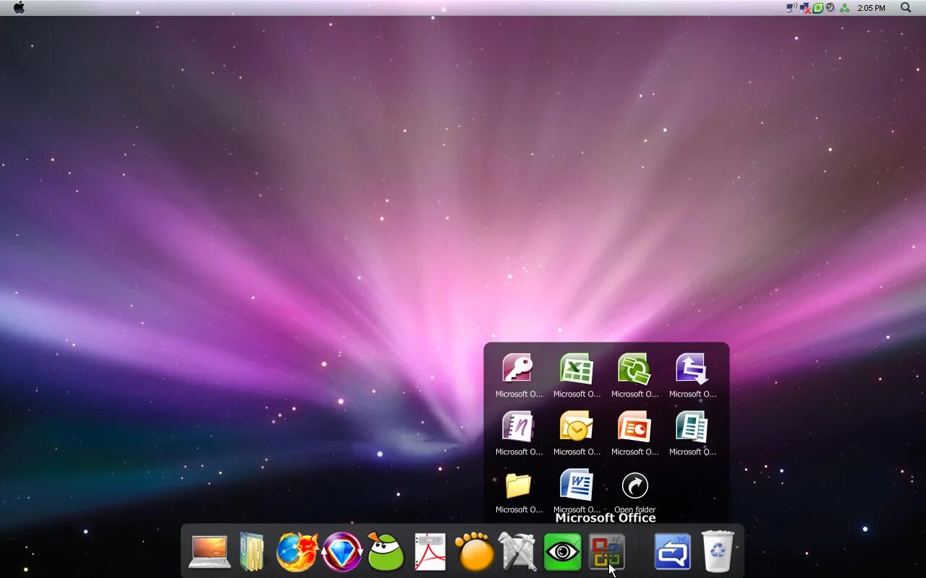Open the yellow folder in the Office stack

[519, 485]
